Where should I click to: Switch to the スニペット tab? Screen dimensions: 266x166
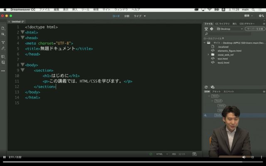point(229,91)
